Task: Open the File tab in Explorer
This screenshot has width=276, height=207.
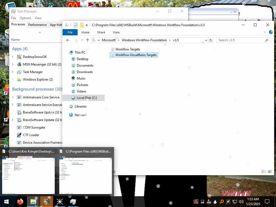Action: [70, 32]
